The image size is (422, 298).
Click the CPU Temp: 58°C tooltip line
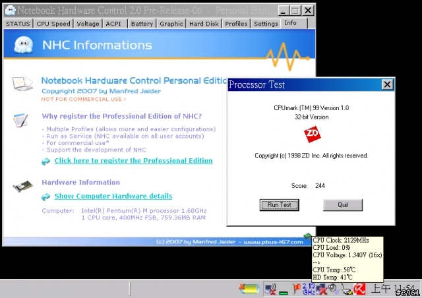click(x=334, y=270)
